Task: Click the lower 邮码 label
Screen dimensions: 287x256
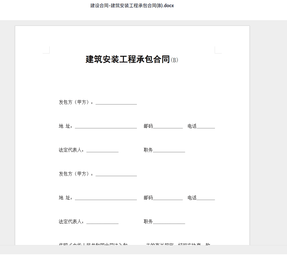Action: [x=148, y=198]
